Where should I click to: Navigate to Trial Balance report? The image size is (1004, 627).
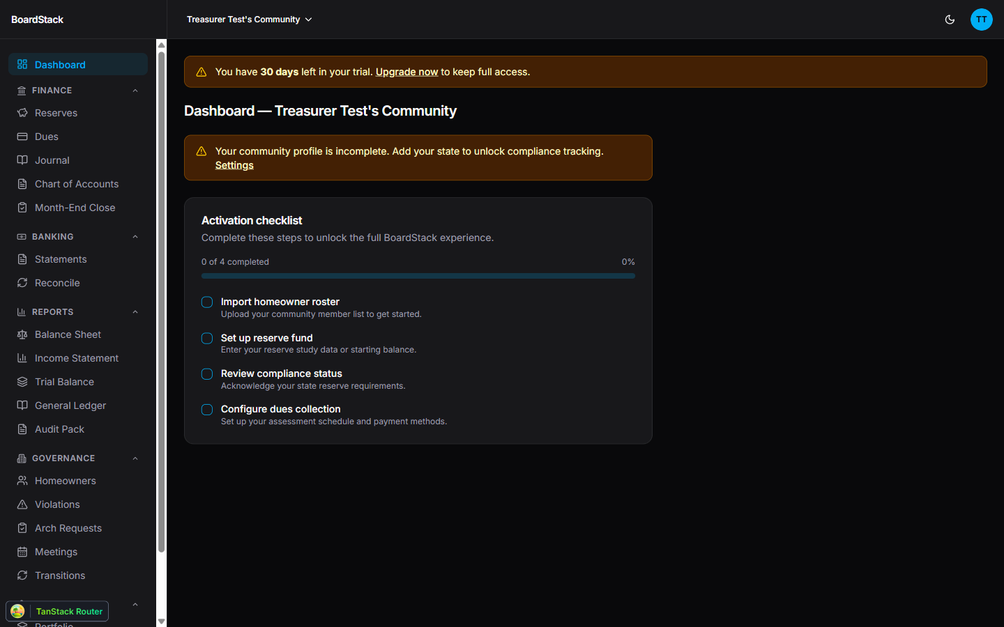pyautogui.click(x=78, y=382)
